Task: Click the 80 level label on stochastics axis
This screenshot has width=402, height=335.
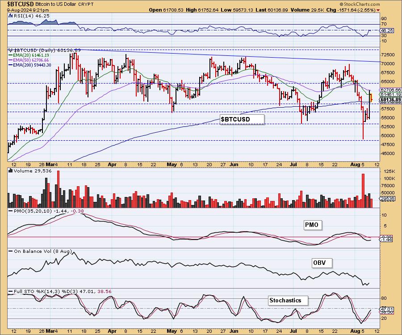Action: [384, 298]
